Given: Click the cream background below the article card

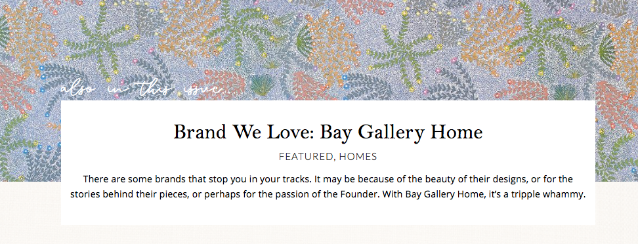Looking at the screenshot, I should click(319, 235).
